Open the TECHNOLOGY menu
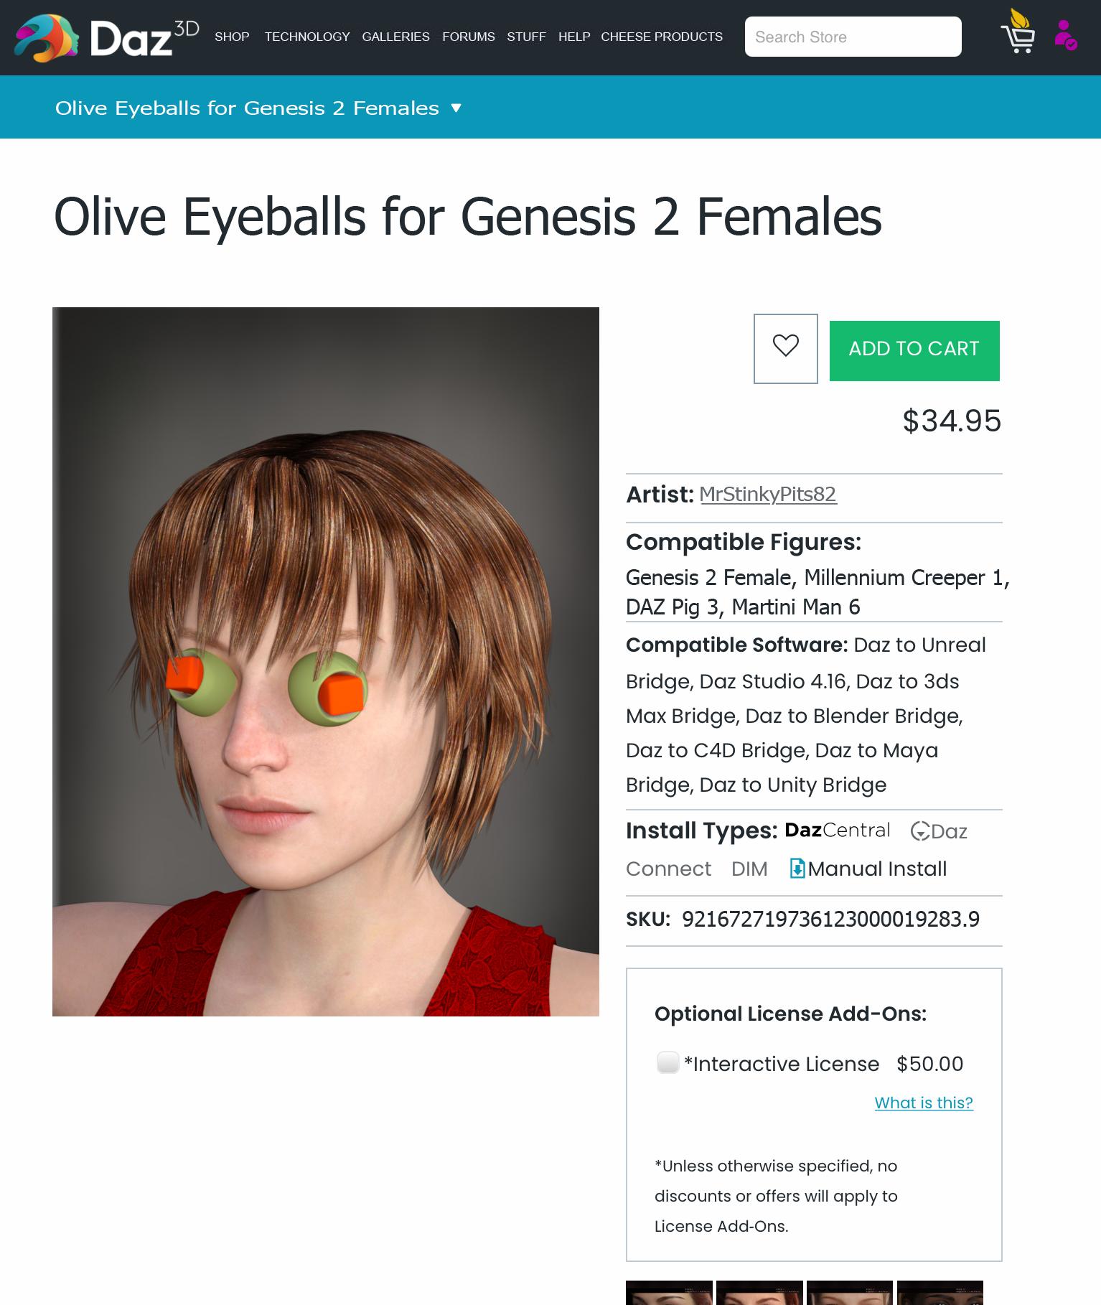Screen dimensions: 1101x1305 (307, 37)
